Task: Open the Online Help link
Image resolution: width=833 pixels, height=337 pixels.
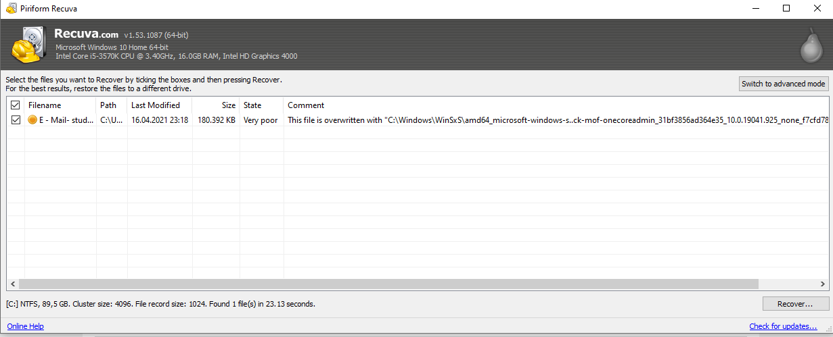Action: [25, 326]
